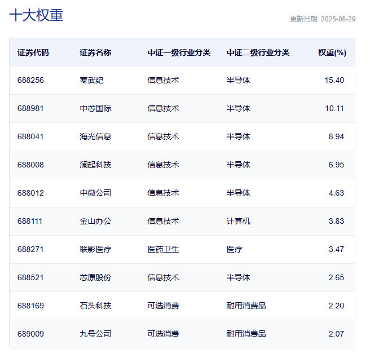Click the weight value 3.47
This screenshot has width=370, height=358.
[x=336, y=250]
